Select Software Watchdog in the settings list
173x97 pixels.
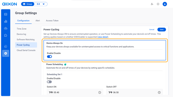tap(26, 40)
